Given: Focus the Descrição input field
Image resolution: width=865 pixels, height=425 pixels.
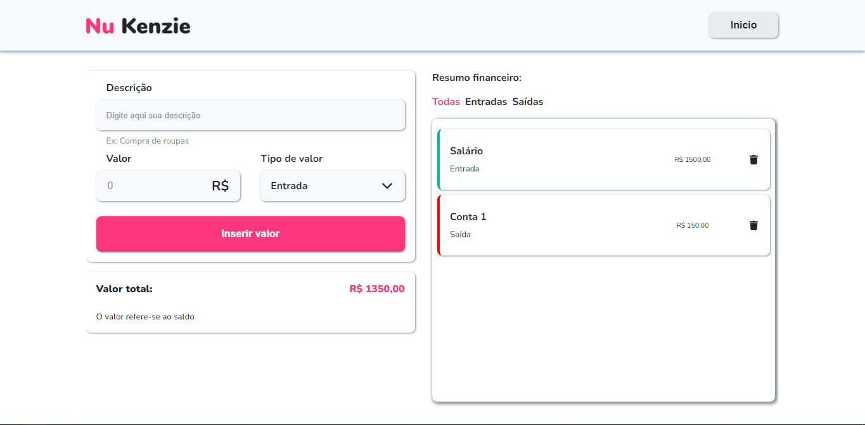Looking at the screenshot, I should (250, 115).
